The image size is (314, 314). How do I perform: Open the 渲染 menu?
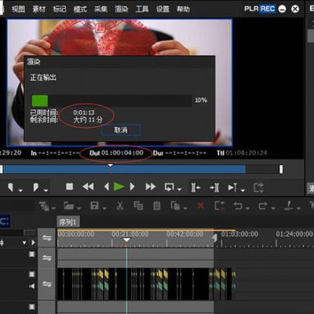pos(121,9)
